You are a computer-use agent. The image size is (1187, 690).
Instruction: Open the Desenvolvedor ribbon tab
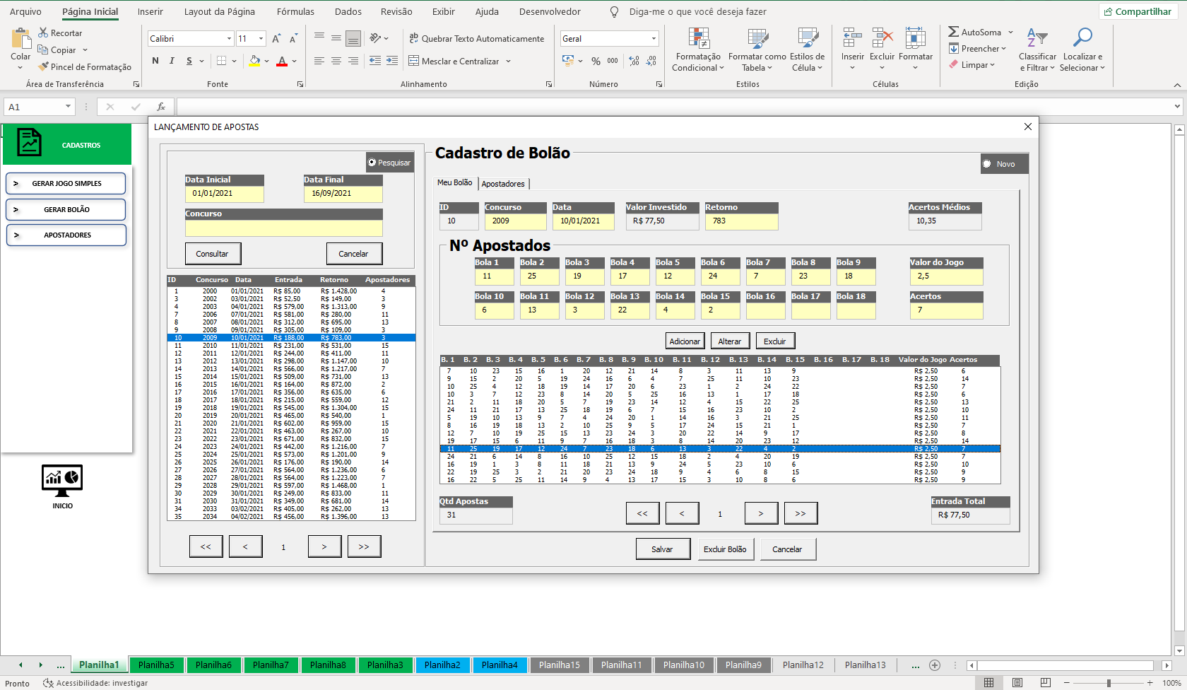tap(550, 11)
